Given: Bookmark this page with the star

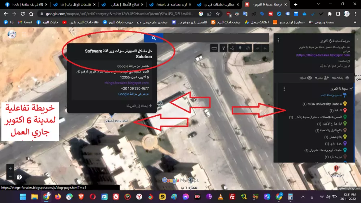Looking at the screenshot, I should pos(218,14).
